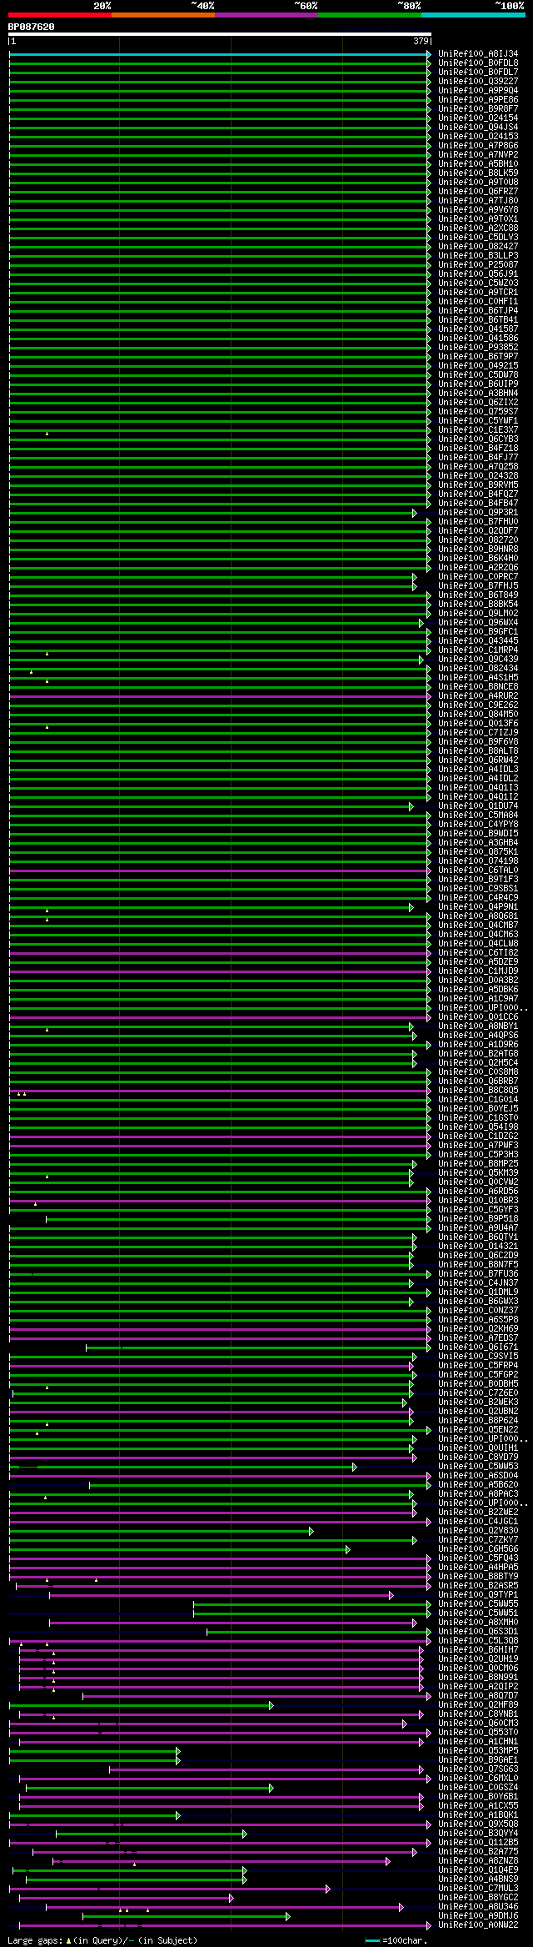Click the purple alignment bar of UniRef100_A4RUR2
The width and height of the screenshot is (533, 1947).
click(x=218, y=696)
